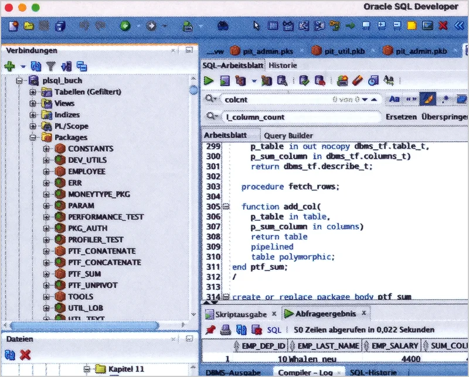
Task: Go back with the green arrow button
Action: point(125,26)
